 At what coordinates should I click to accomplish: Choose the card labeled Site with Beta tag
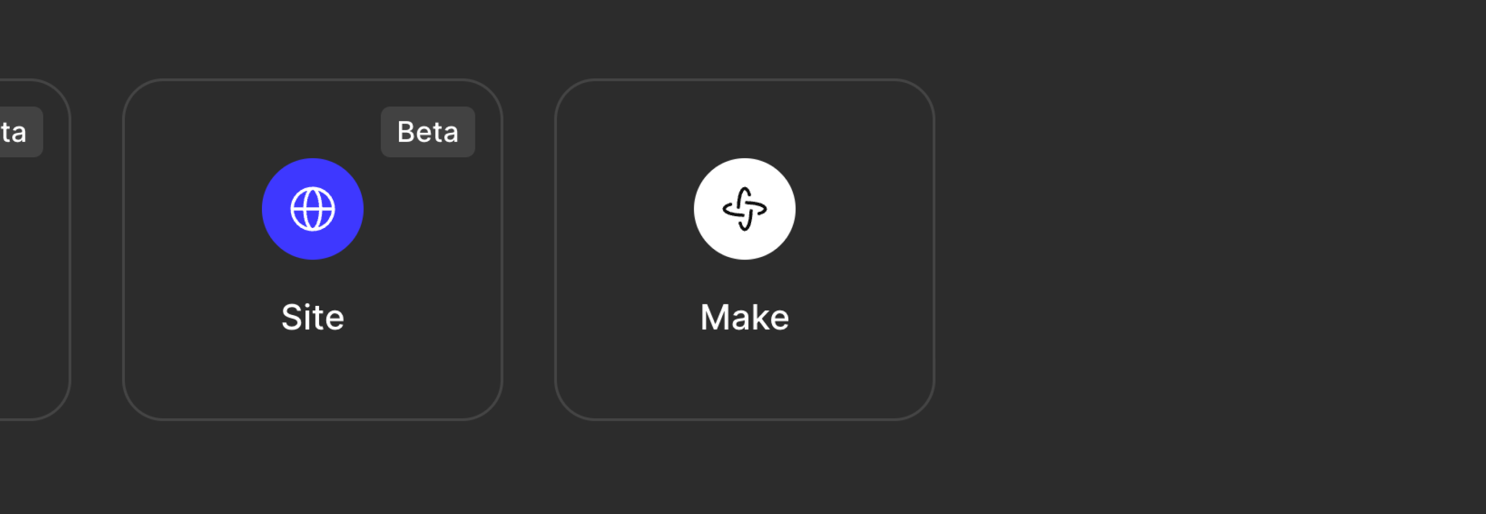click(313, 249)
